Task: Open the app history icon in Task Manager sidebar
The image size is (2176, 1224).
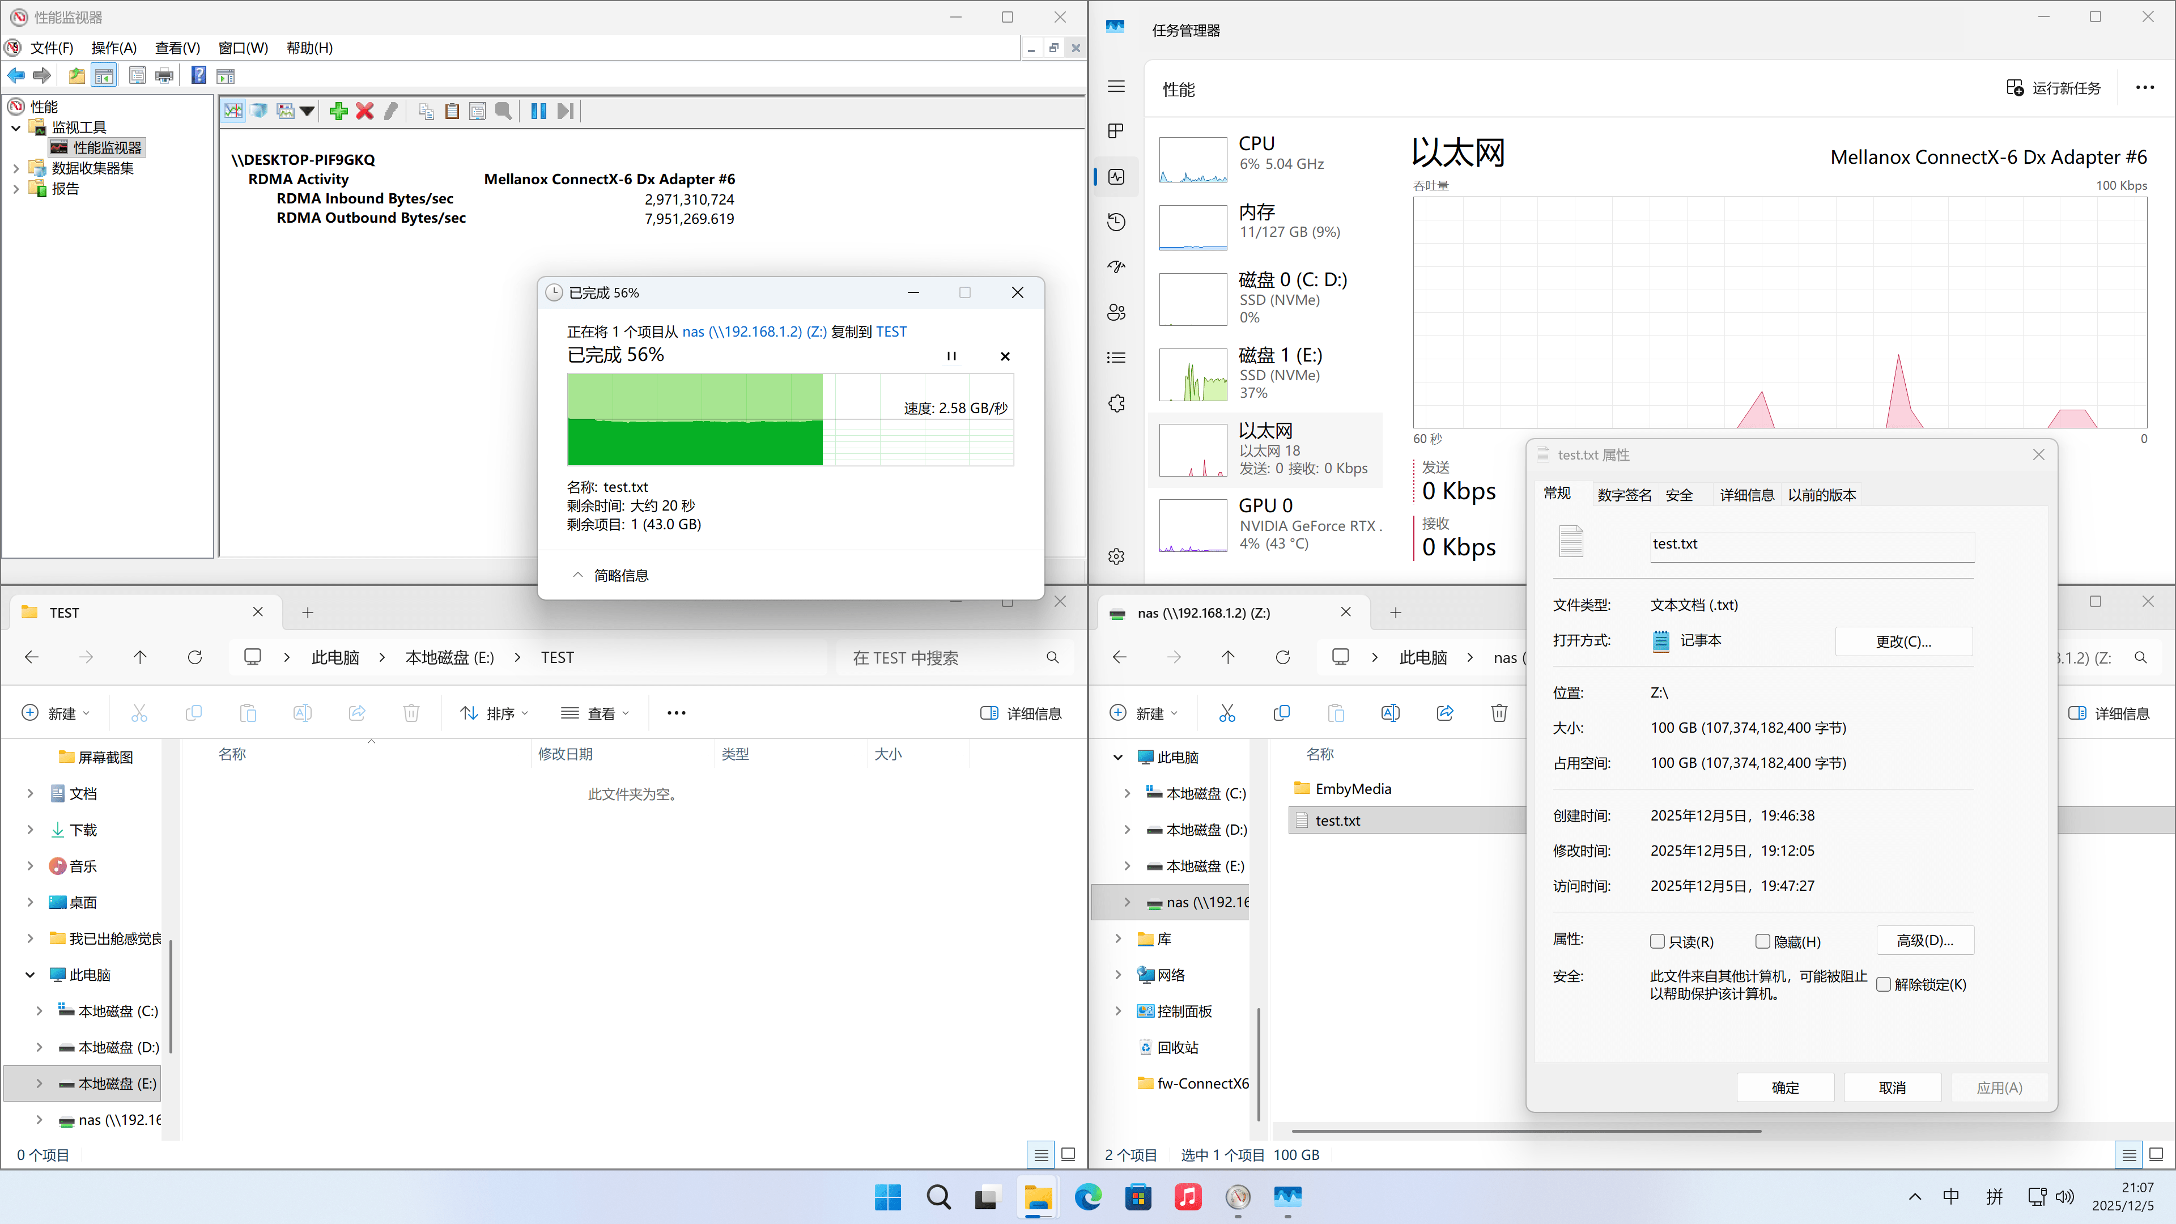Action: [x=1116, y=222]
